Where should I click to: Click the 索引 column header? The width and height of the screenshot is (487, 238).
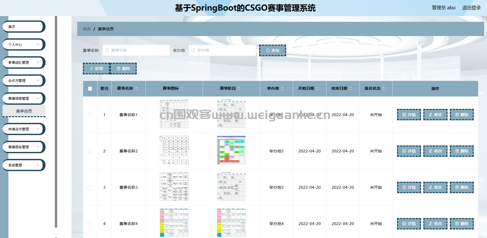click(104, 89)
